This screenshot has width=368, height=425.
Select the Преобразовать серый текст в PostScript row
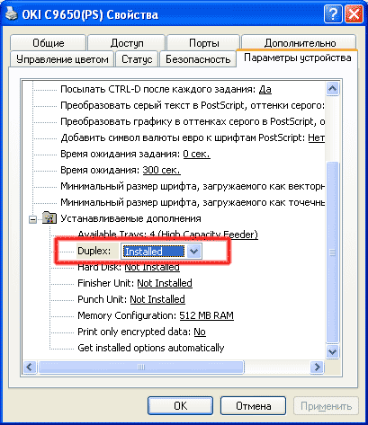pos(193,105)
